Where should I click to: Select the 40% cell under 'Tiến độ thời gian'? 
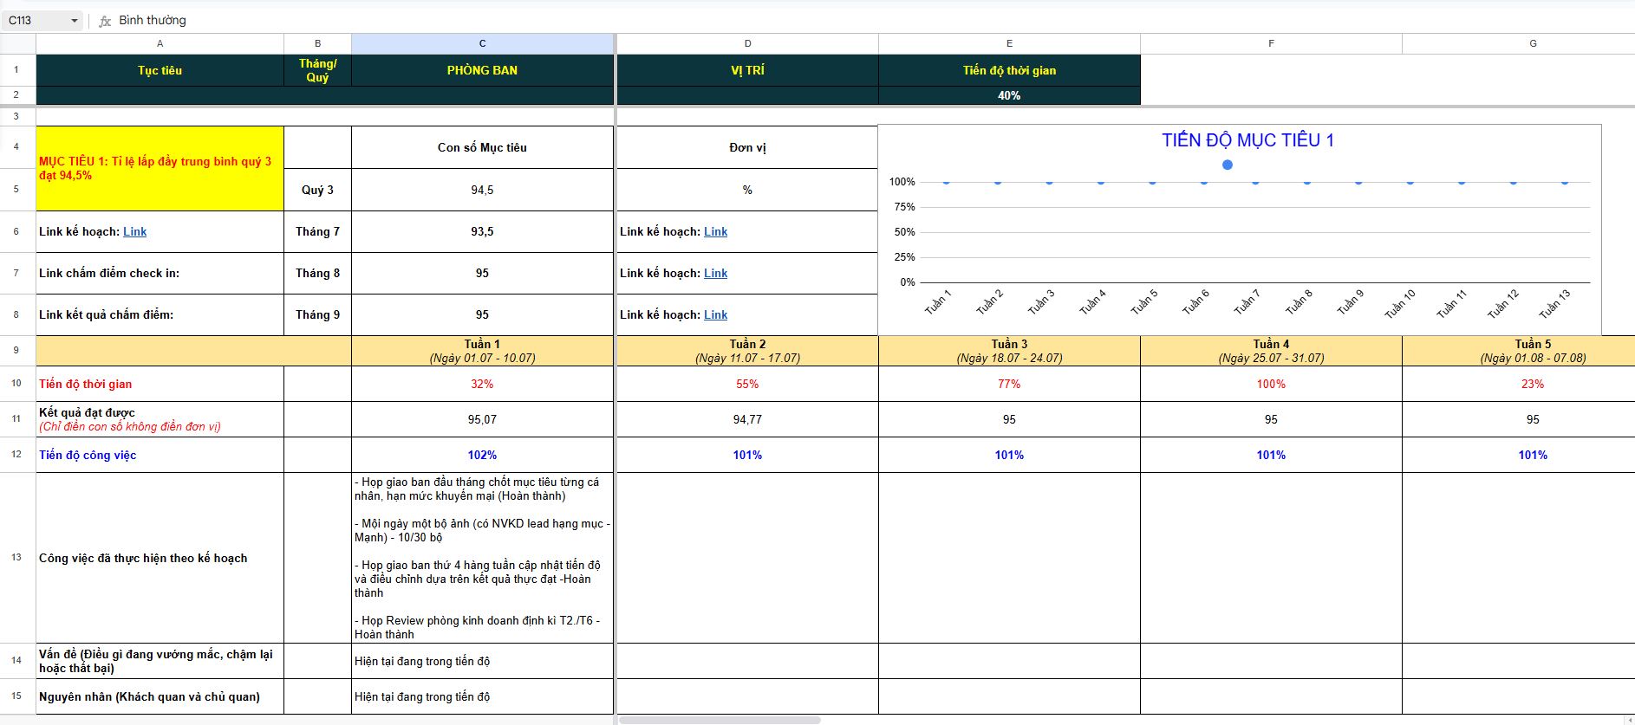tap(1009, 95)
